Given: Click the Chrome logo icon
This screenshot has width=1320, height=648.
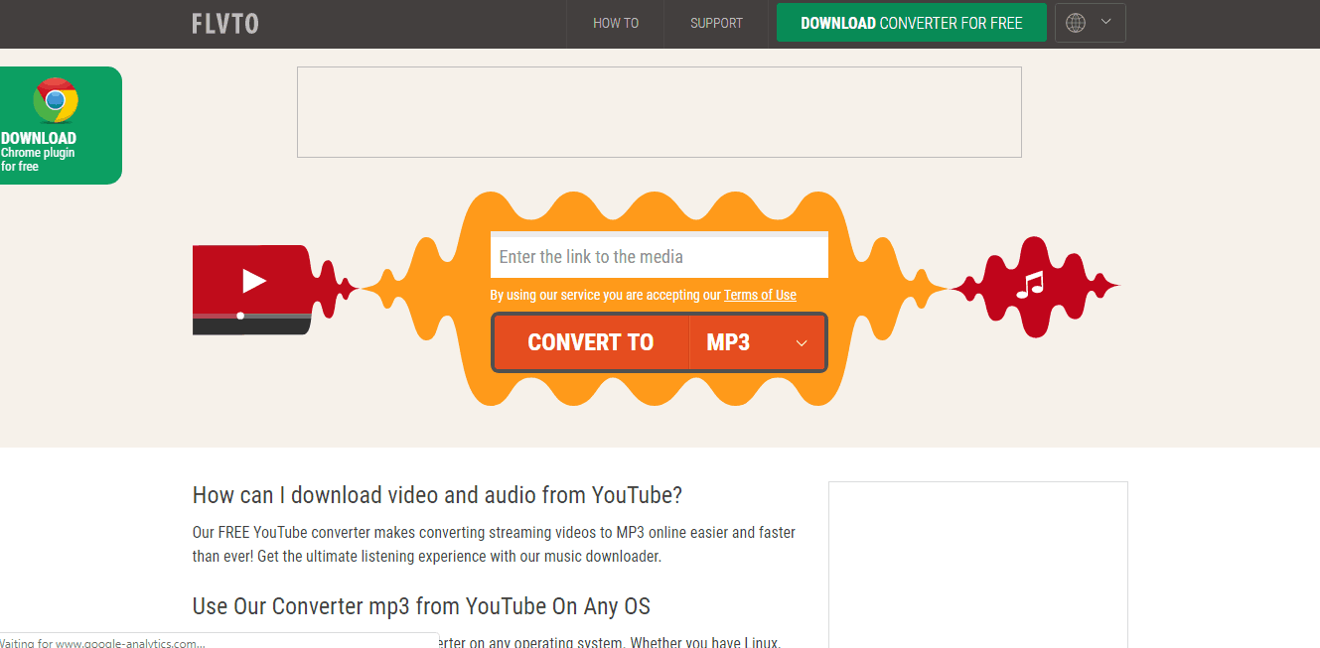Looking at the screenshot, I should (x=56, y=100).
